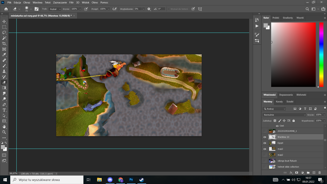Click the zoom percentage field 66,67%
The height and width of the screenshot is (184, 327).
14,173
